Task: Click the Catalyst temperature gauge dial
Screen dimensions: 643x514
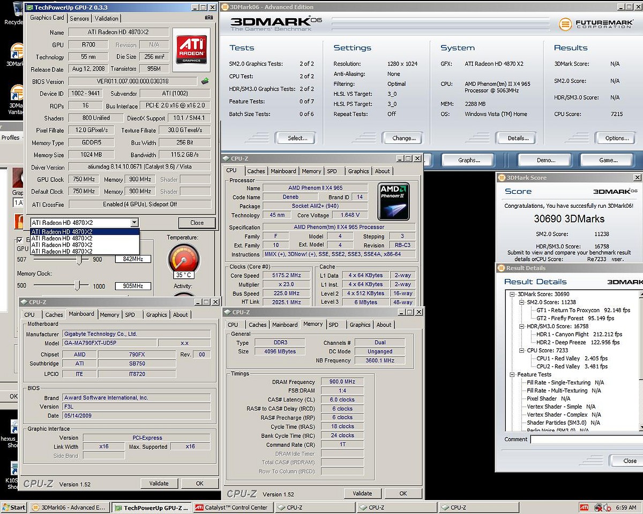Action: pyautogui.click(x=183, y=259)
